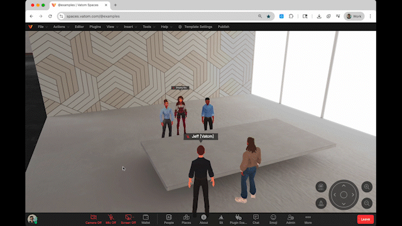Open the Plugins menu item

click(95, 26)
